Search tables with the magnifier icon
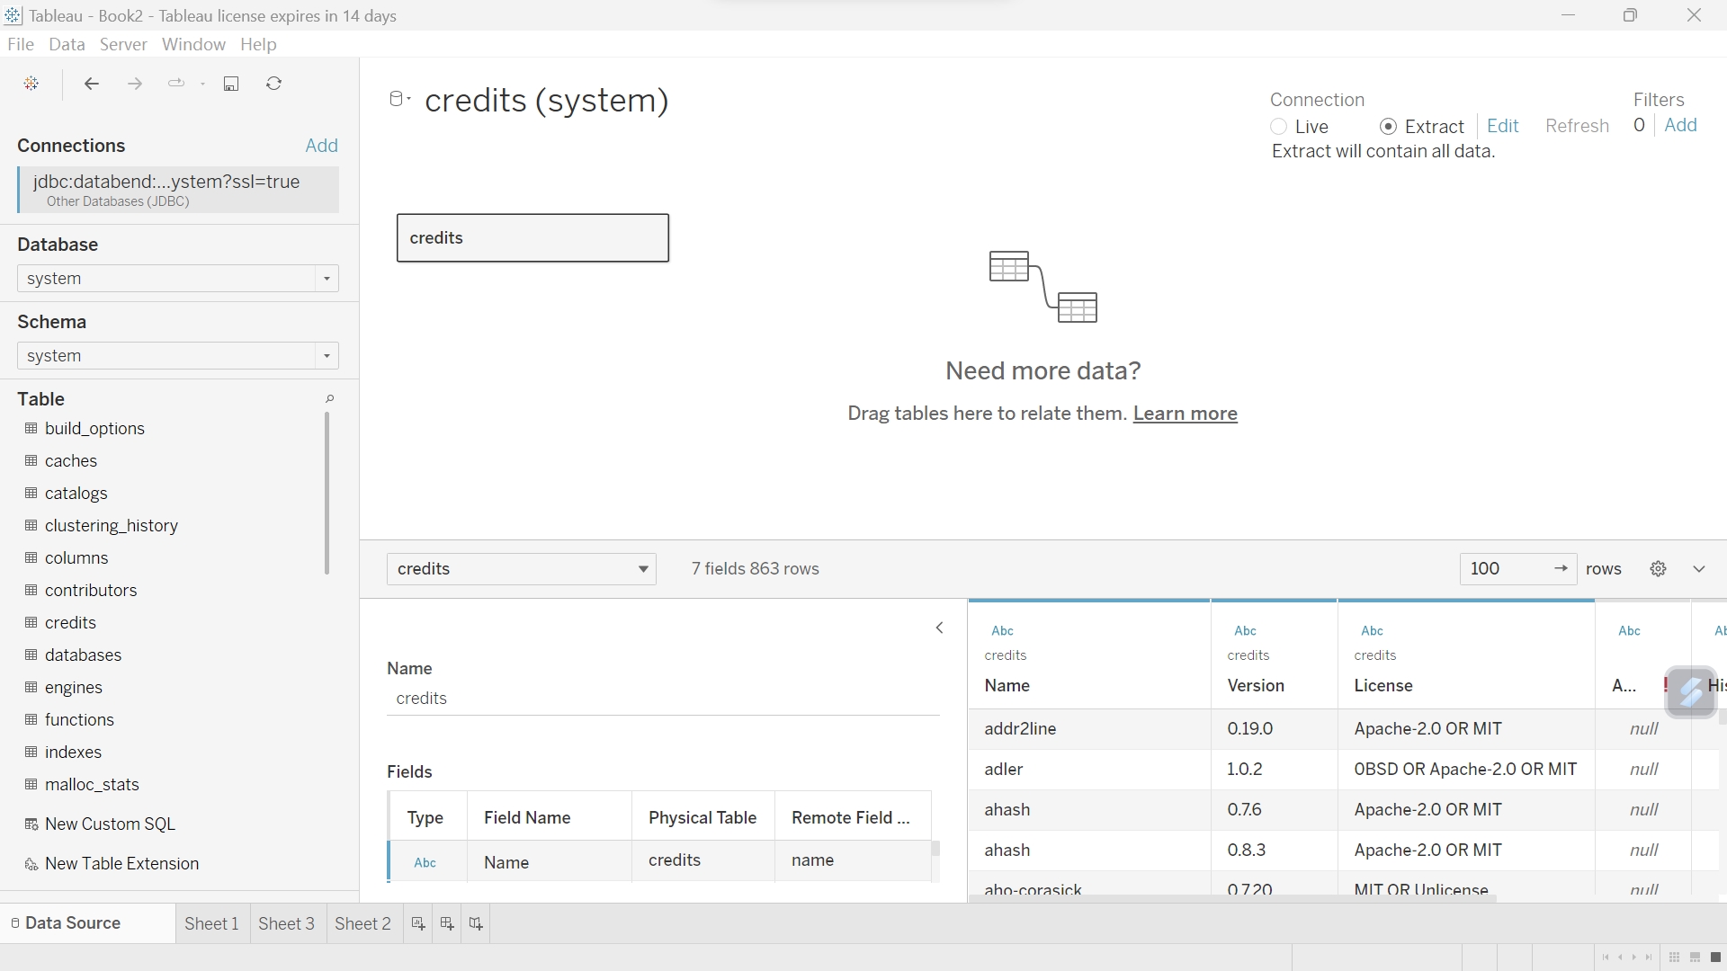1727x971 pixels. [x=329, y=398]
